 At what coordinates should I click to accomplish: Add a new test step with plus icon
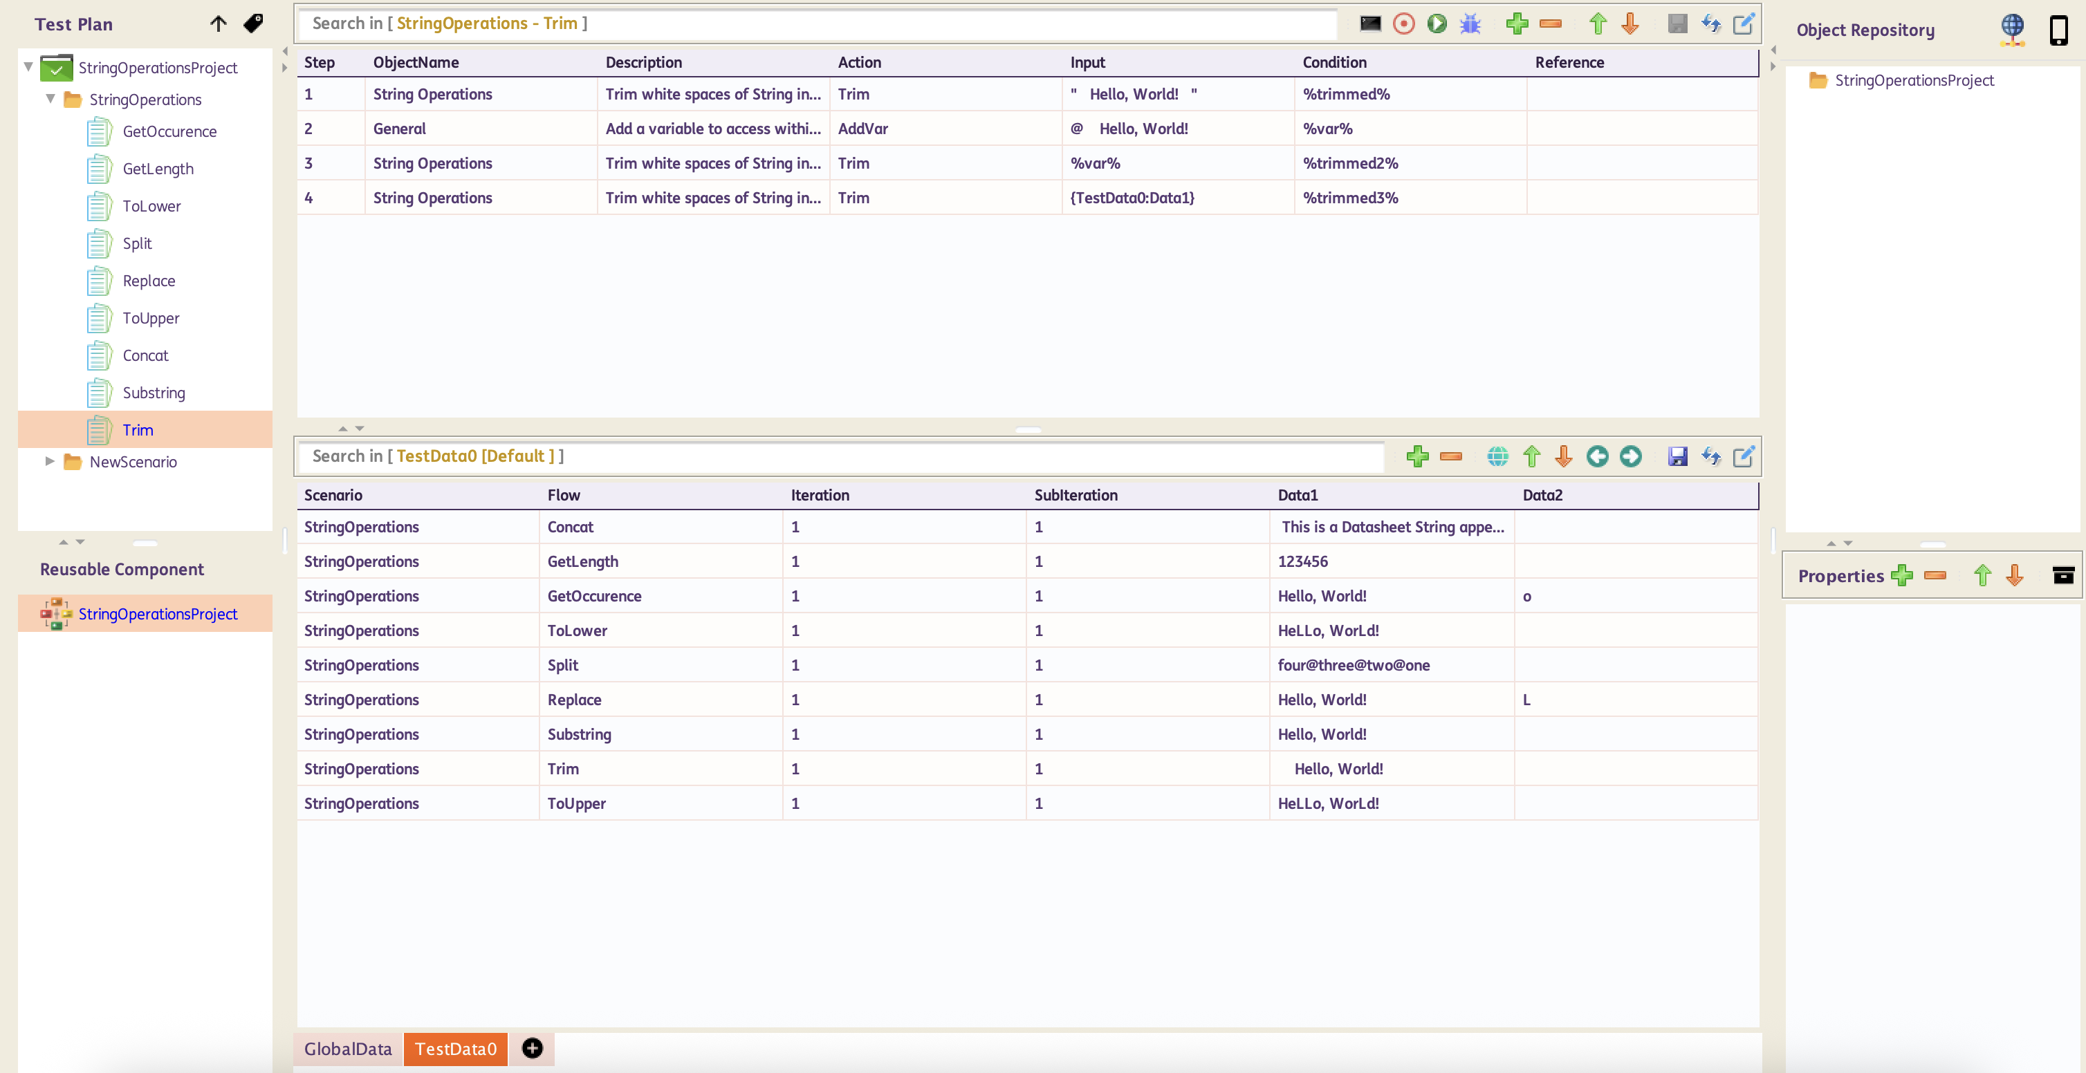click(1517, 24)
